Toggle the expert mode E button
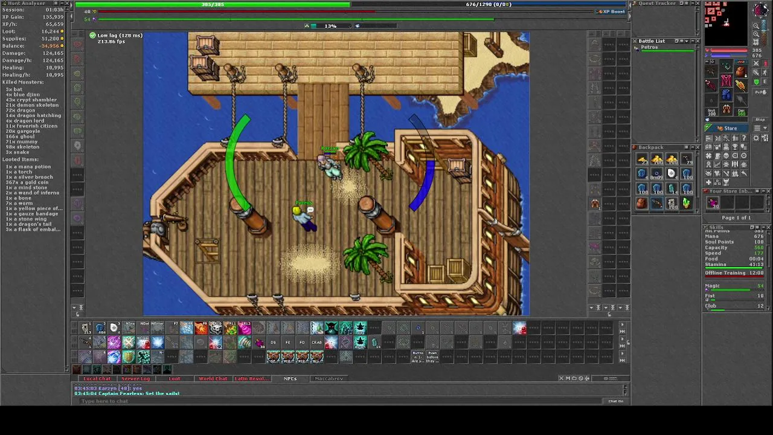773x435 pixels. 765,82
